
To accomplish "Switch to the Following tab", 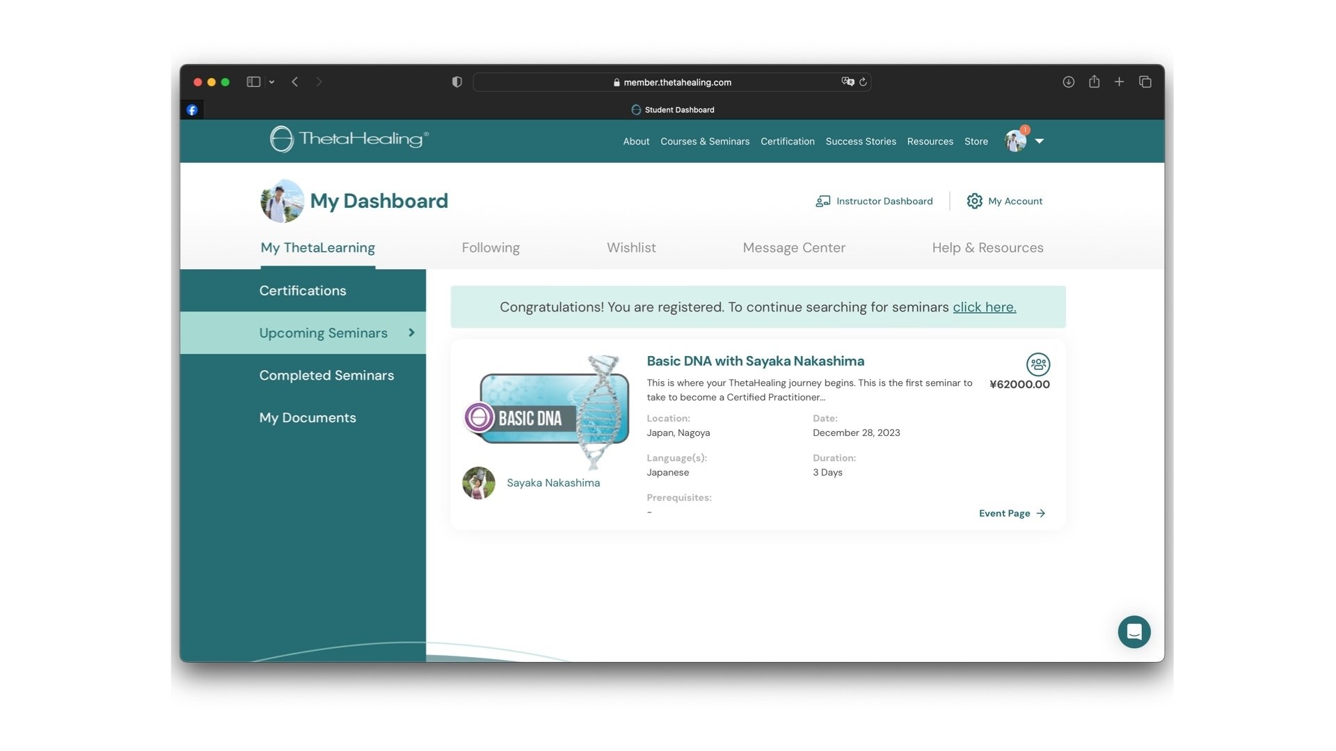I will [x=491, y=248].
